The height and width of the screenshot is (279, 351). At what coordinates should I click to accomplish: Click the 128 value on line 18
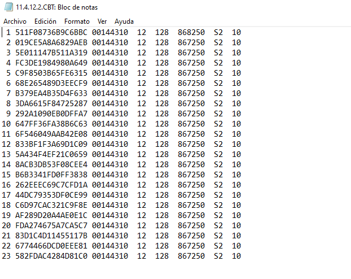point(162,205)
